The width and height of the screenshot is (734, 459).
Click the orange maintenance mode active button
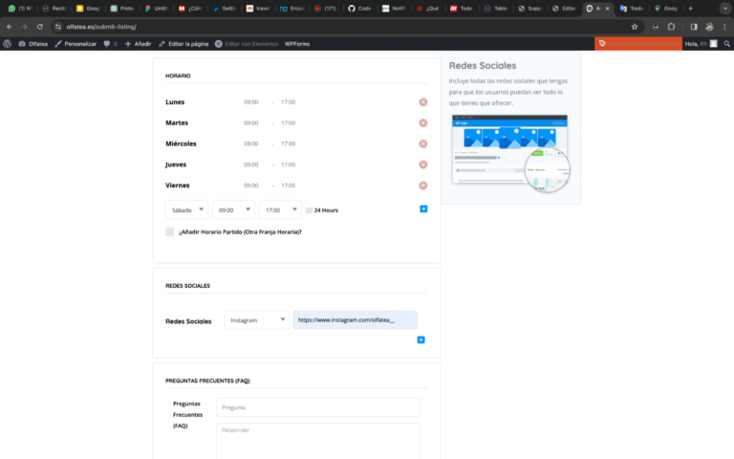pyautogui.click(x=638, y=44)
